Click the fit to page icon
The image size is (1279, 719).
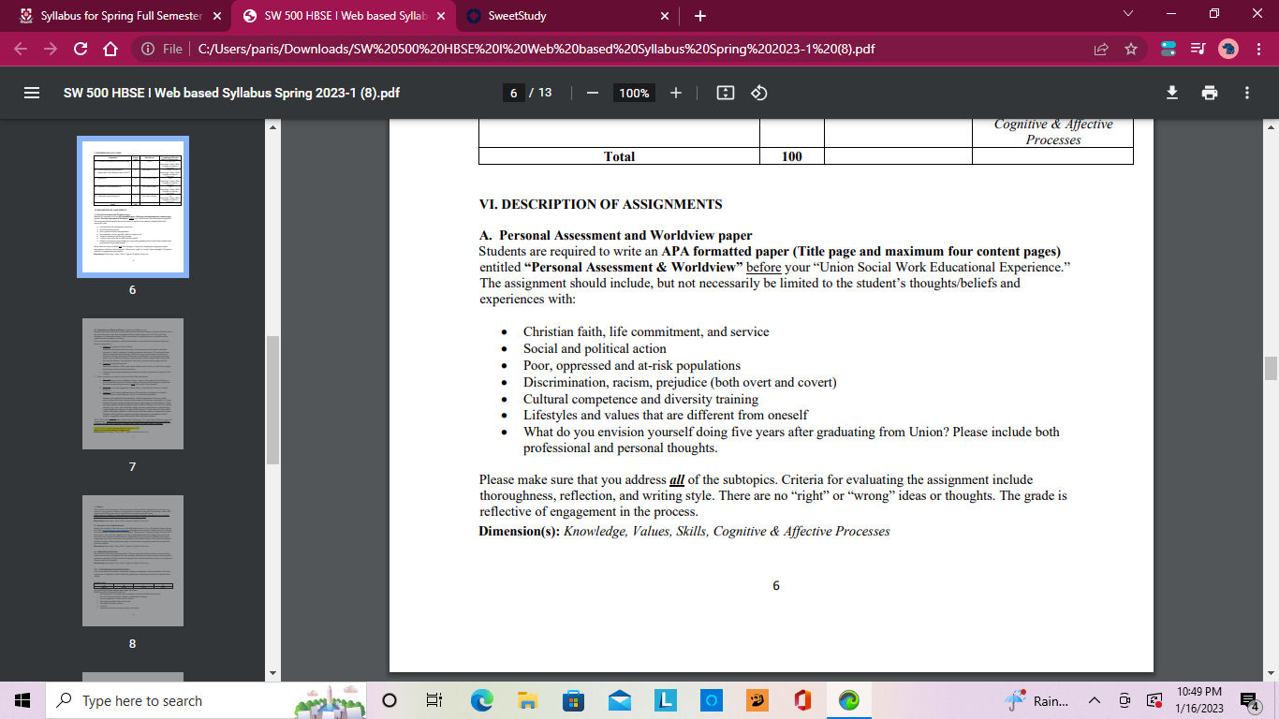coord(725,93)
